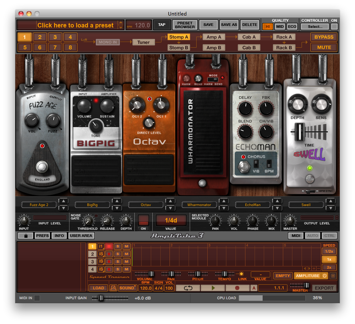This screenshot has width=355, height=324.
Task: Click the EXPORT button
Action: point(324,288)
